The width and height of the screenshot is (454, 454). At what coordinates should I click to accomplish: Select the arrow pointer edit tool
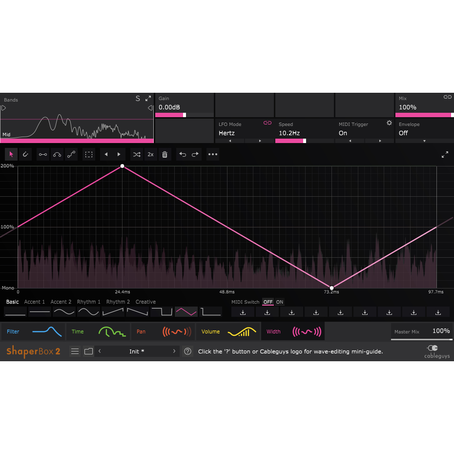(x=11, y=154)
